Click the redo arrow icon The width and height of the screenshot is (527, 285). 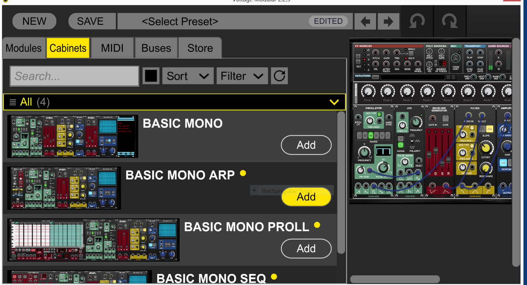click(450, 21)
